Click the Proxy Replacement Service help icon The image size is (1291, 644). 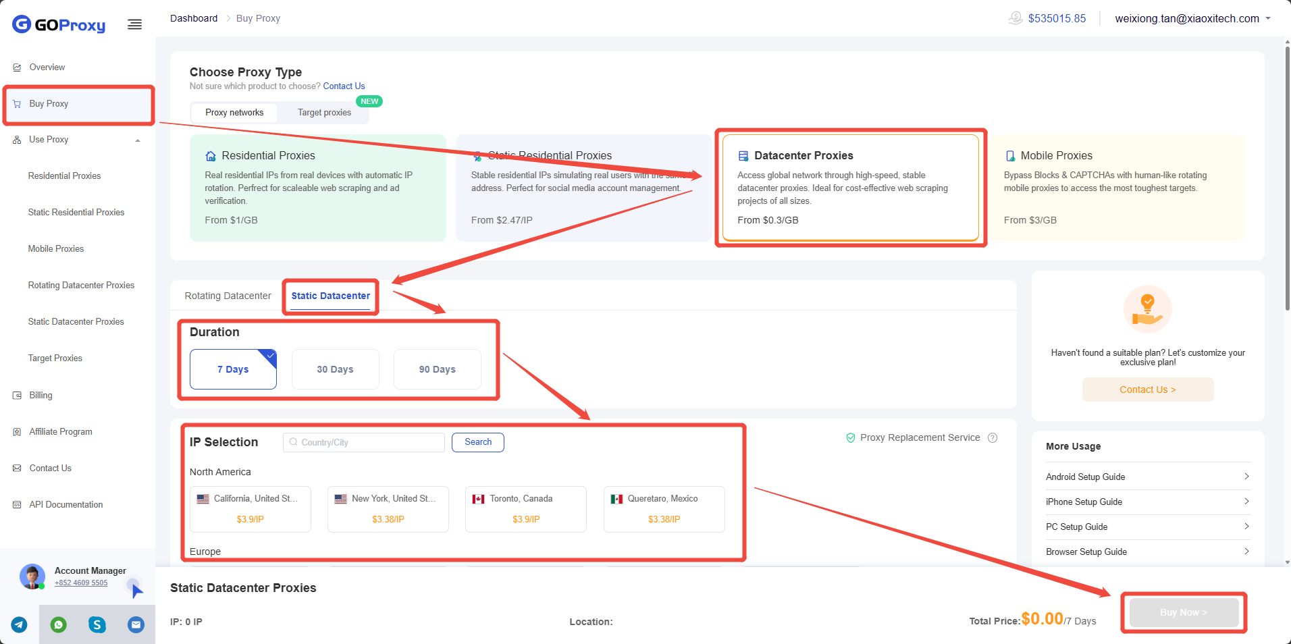993,437
